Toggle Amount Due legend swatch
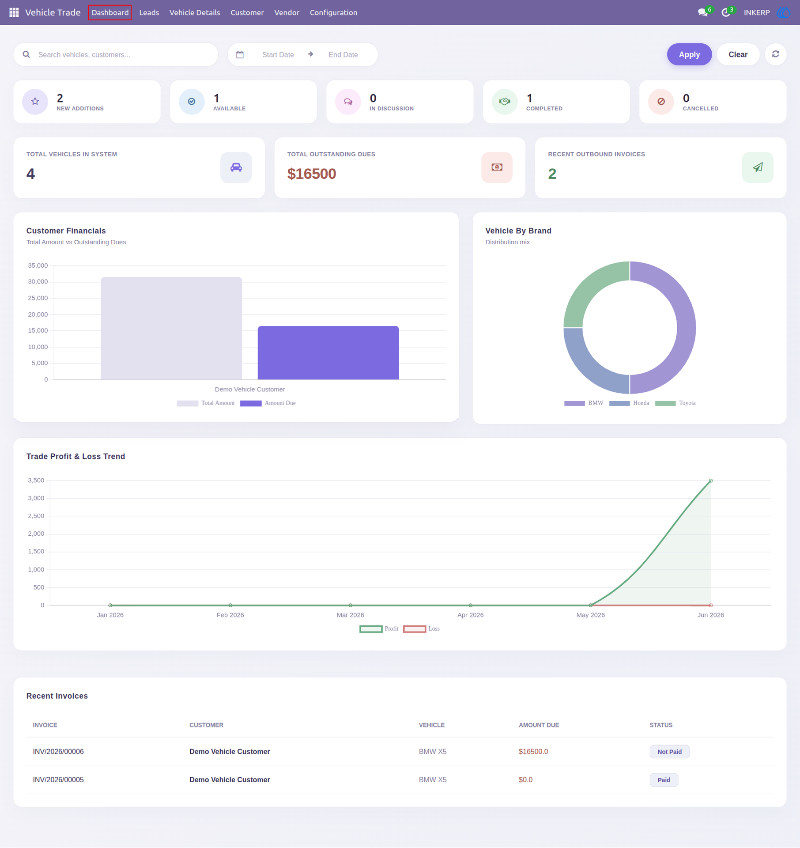 pyautogui.click(x=251, y=403)
